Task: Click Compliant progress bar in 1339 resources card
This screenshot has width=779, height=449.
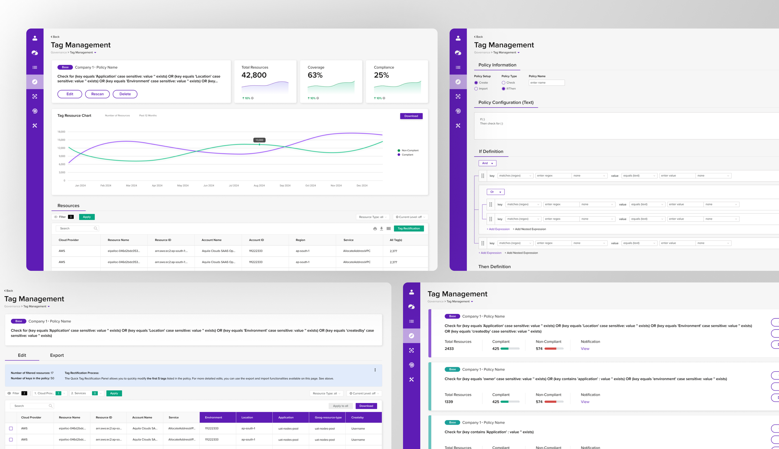Action: click(510, 402)
